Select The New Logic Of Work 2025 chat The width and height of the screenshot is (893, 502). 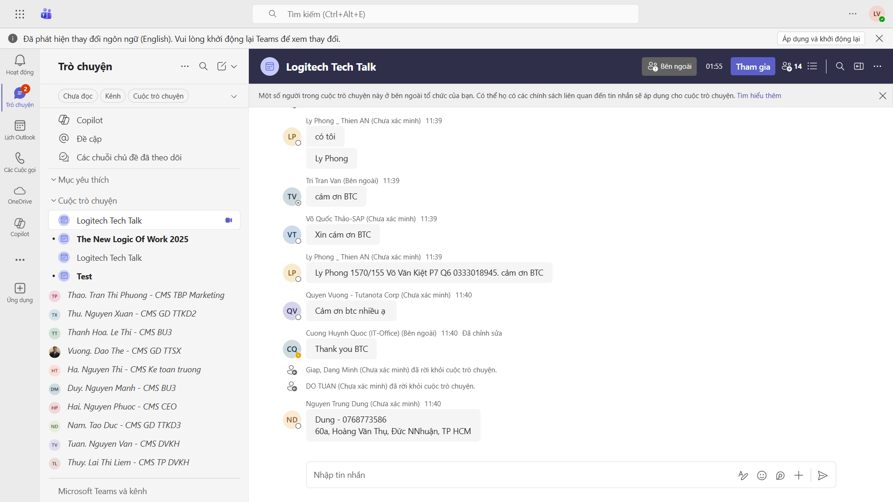point(133,239)
